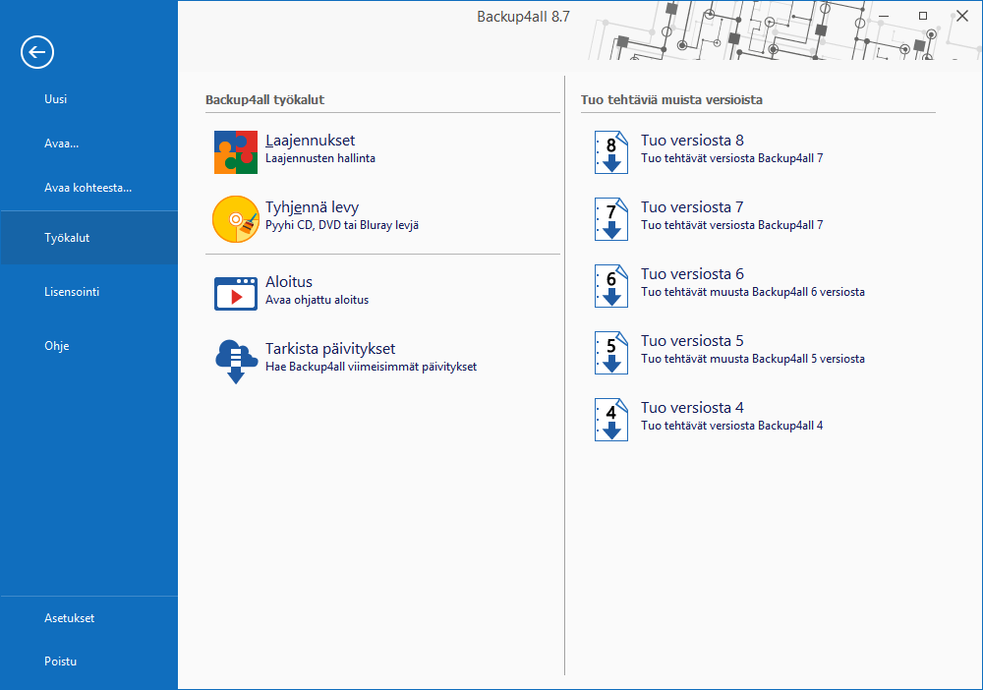
Task: Click the Aloitus video window icon
Action: pyautogui.click(x=236, y=294)
